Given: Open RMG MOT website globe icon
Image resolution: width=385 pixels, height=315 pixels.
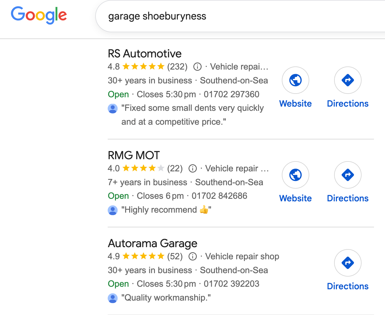Looking at the screenshot, I should [295, 175].
